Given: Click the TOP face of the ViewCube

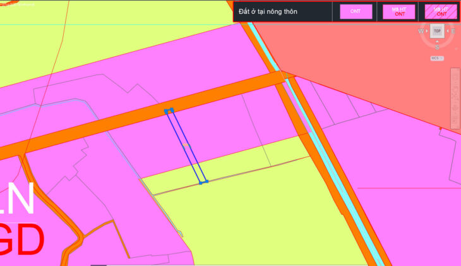Looking at the screenshot, I should (437, 30).
